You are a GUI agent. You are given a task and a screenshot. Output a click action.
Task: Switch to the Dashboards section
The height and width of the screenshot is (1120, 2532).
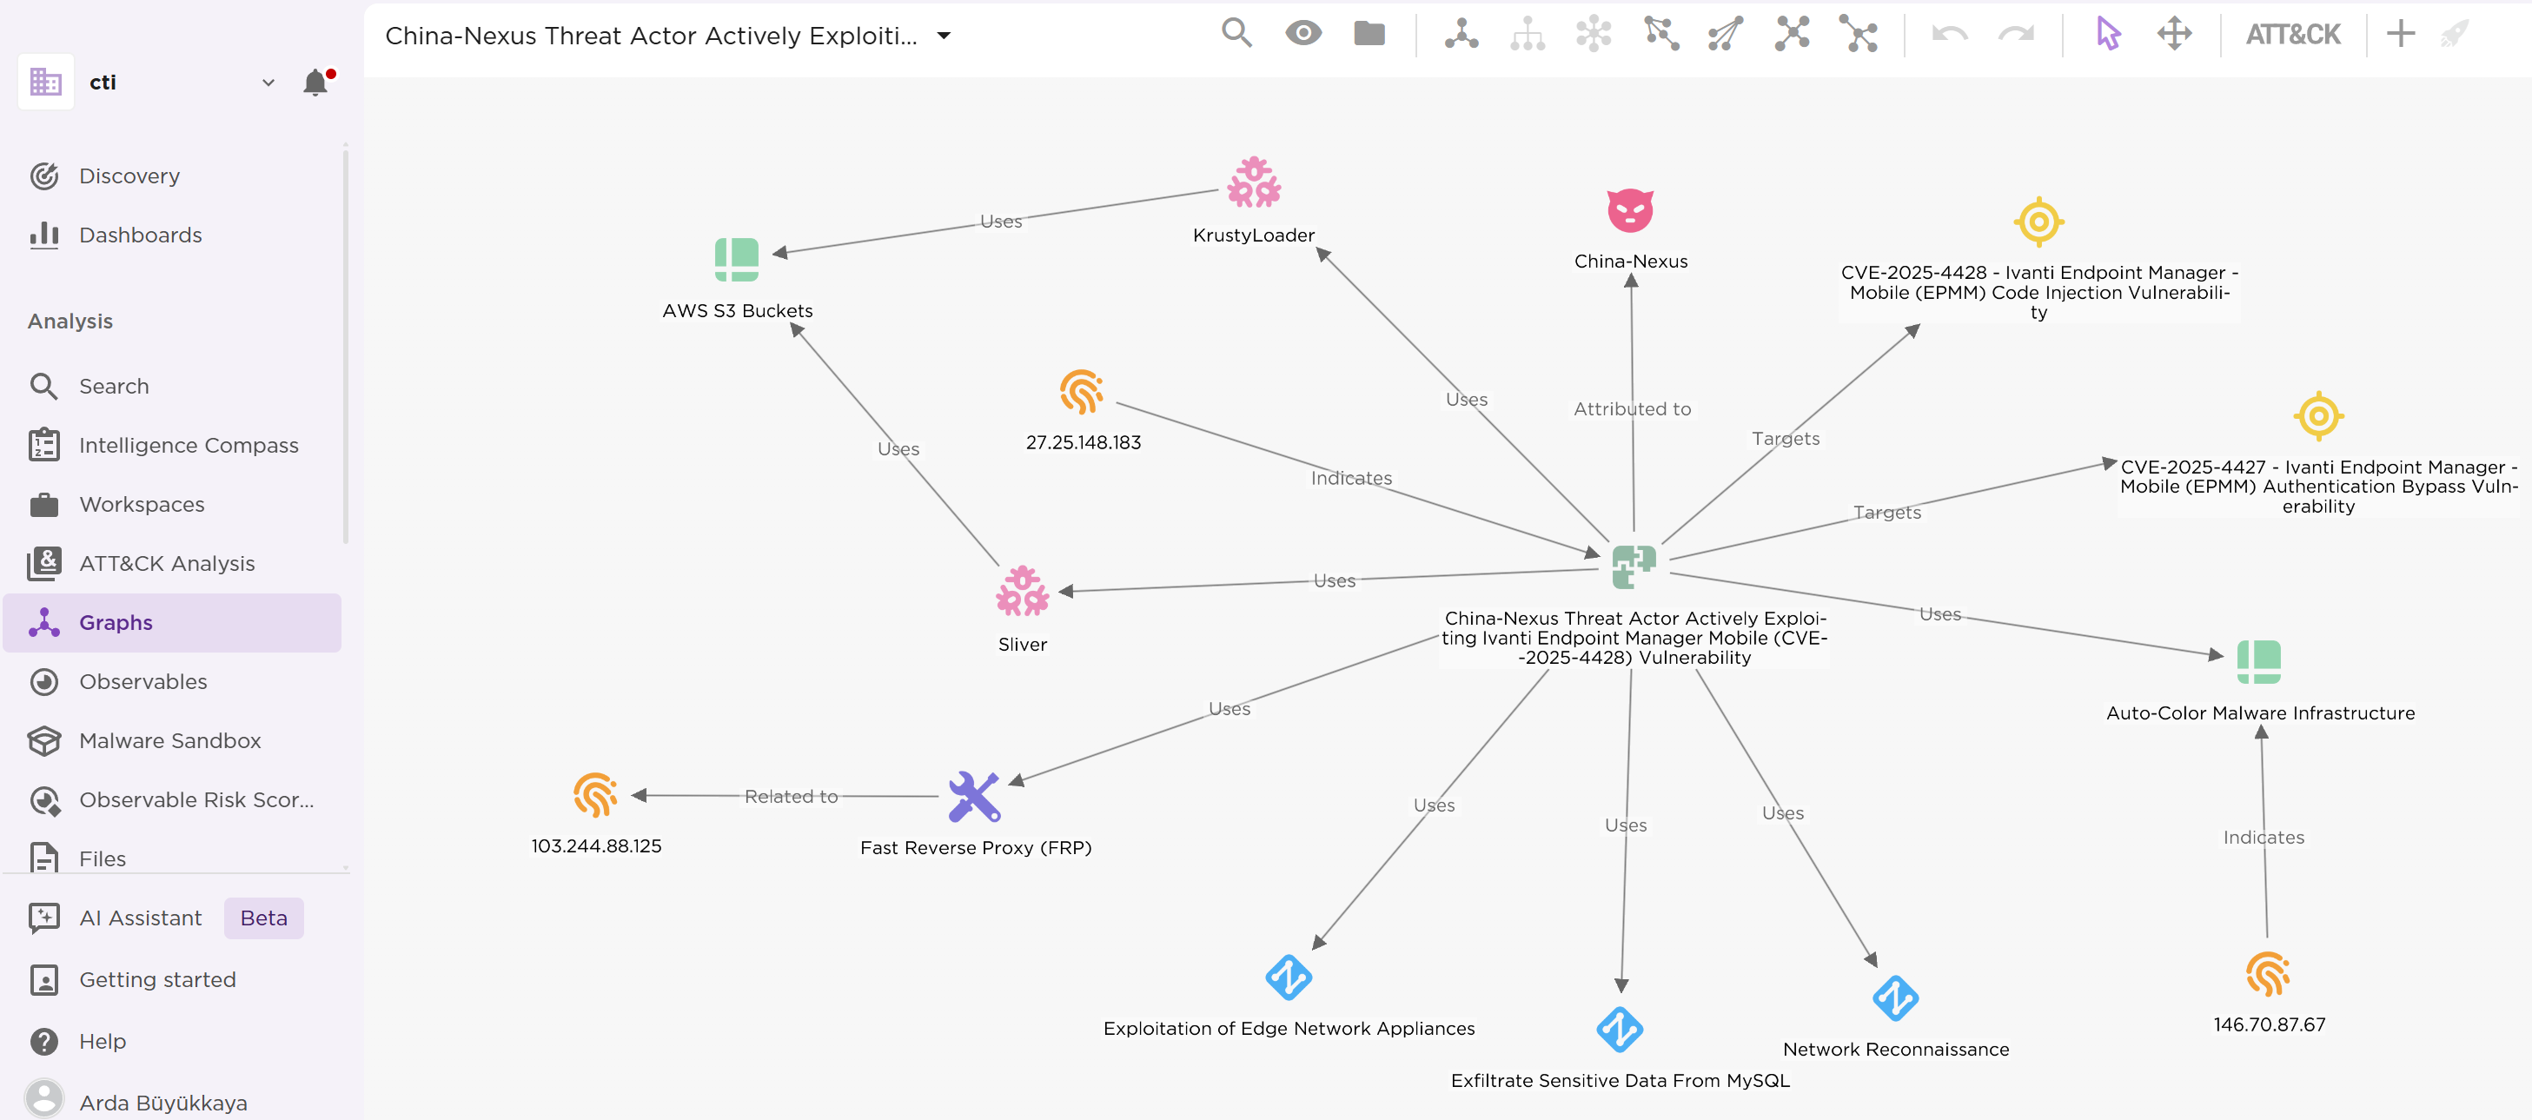click(137, 235)
